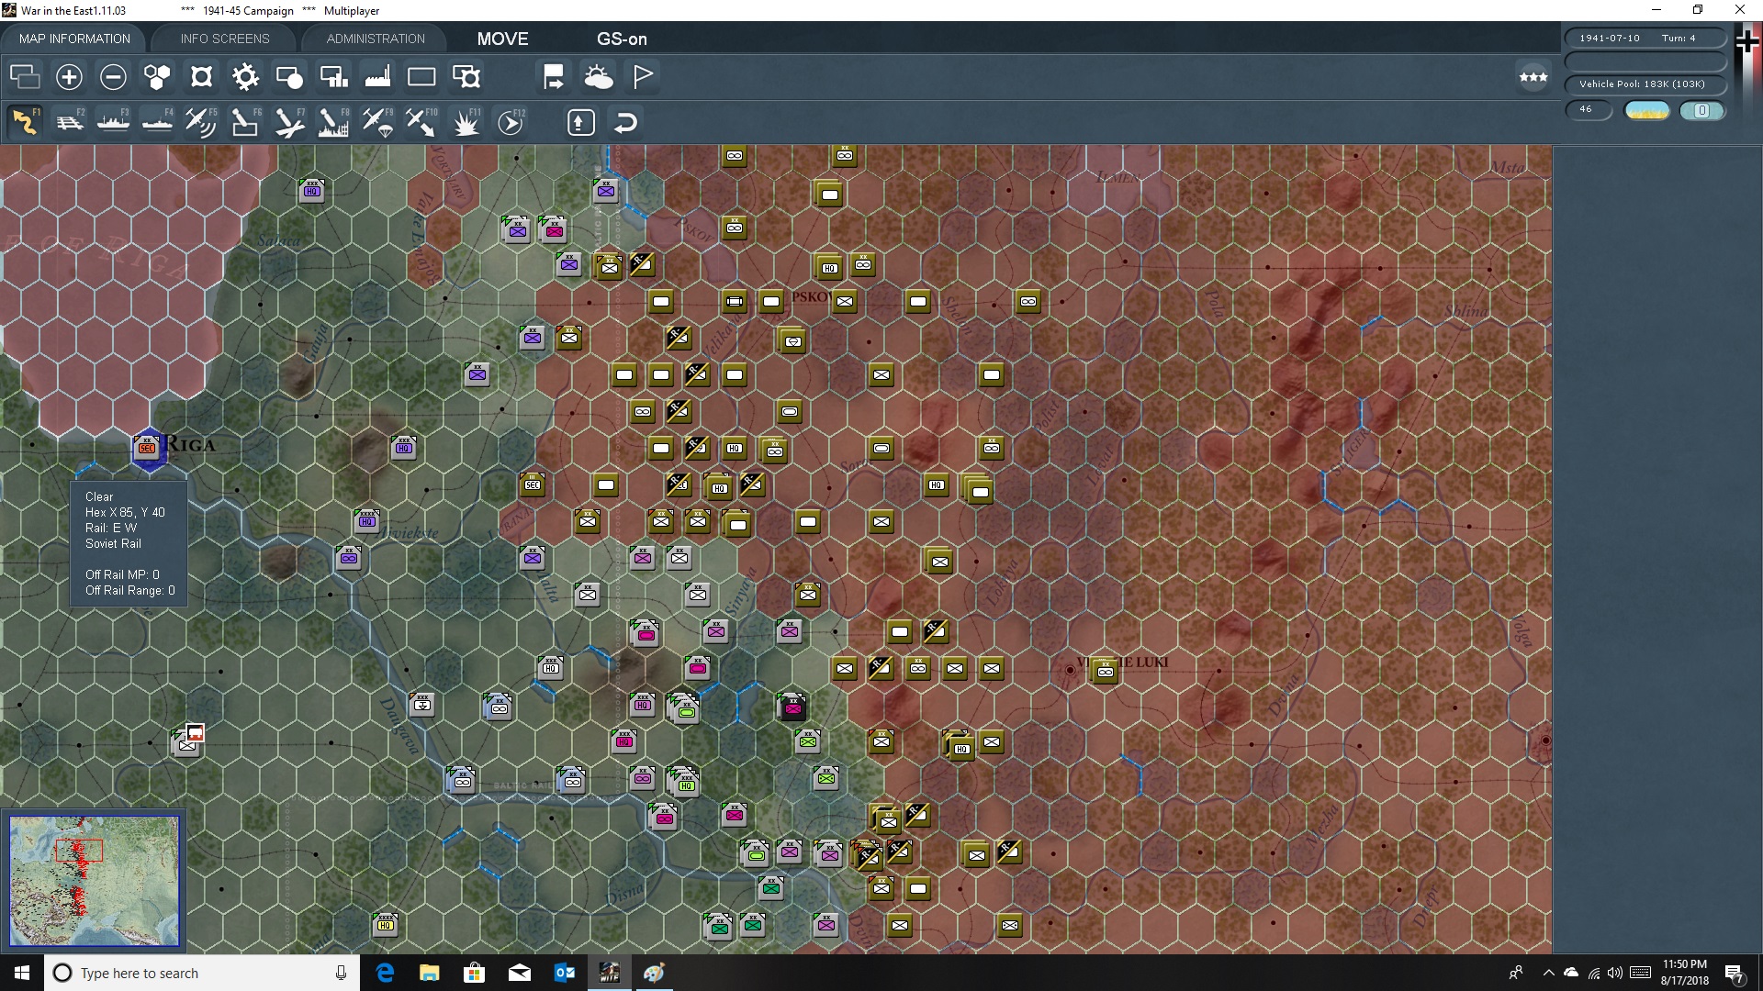Click the light blue 0 indicator
This screenshot has width=1763, height=991.
(x=1701, y=110)
